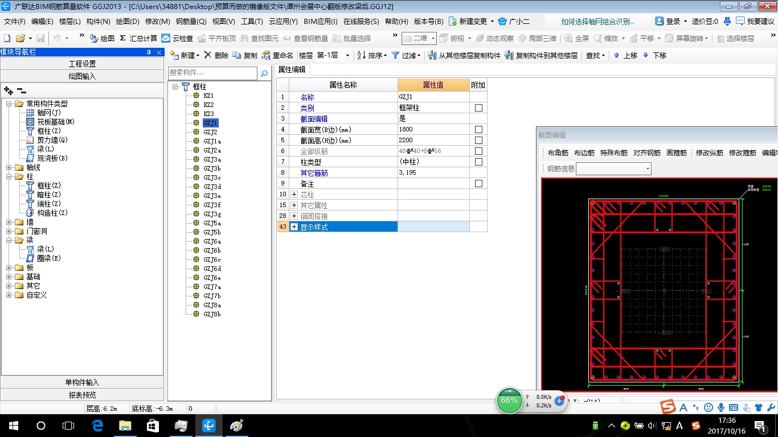778x437 pixels.
Task: Click the Open folder icon in toolbar
Action: coord(20,38)
